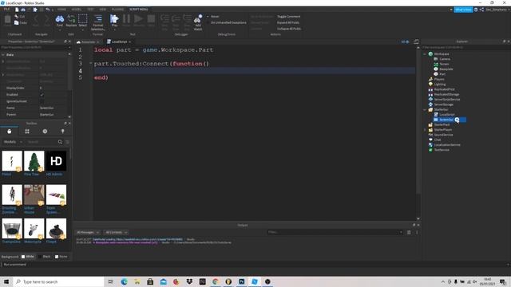The width and height of the screenshot is (511, 287).
Task: Toggle the IgnoreGuiInset property checkbox
Action: click(x=42, y=101)
